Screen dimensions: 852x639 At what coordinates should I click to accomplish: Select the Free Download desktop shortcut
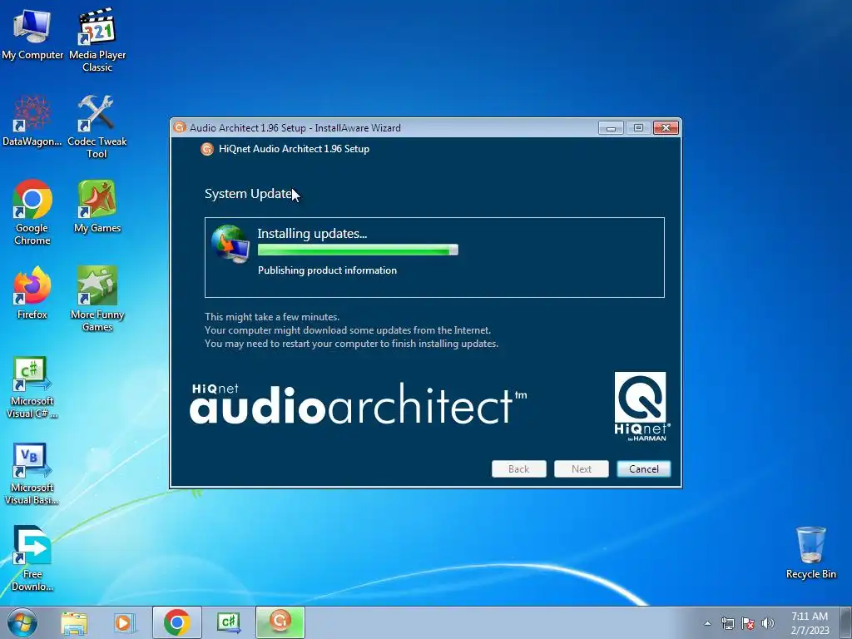[32, 558]
